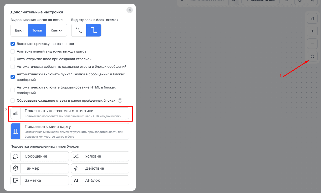The height and width of the screenshot is (193, 321).
Task: Zoom in with the plus icon
Action: 312,31
